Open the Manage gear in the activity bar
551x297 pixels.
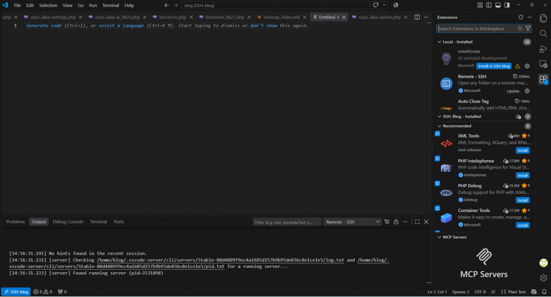coord(543,278)
